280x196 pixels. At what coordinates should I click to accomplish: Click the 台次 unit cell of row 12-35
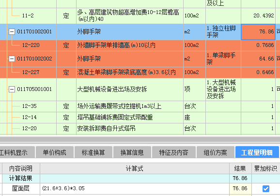click(x=194, y=106)
